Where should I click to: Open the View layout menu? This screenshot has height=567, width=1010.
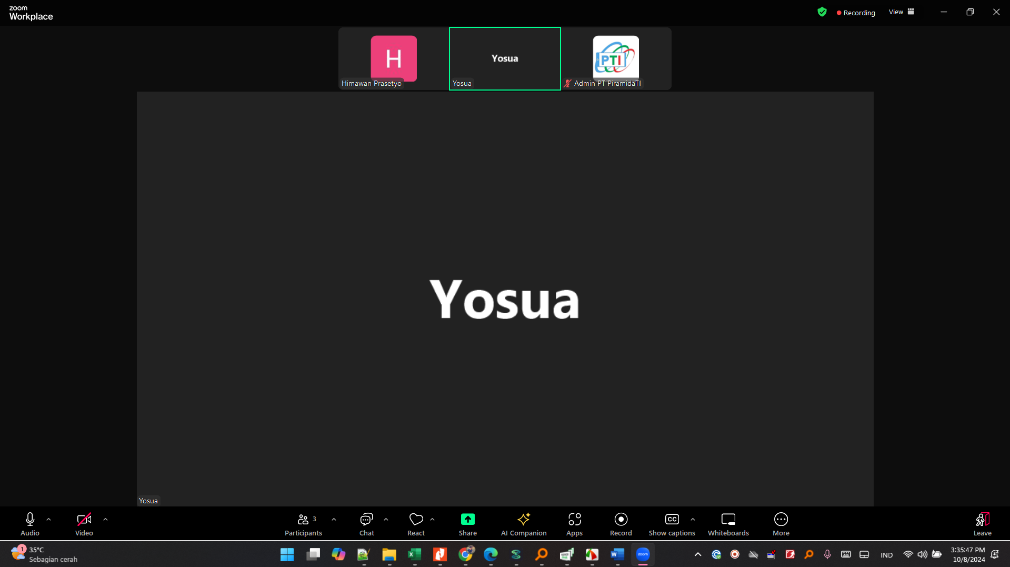(x=901, y=12)
